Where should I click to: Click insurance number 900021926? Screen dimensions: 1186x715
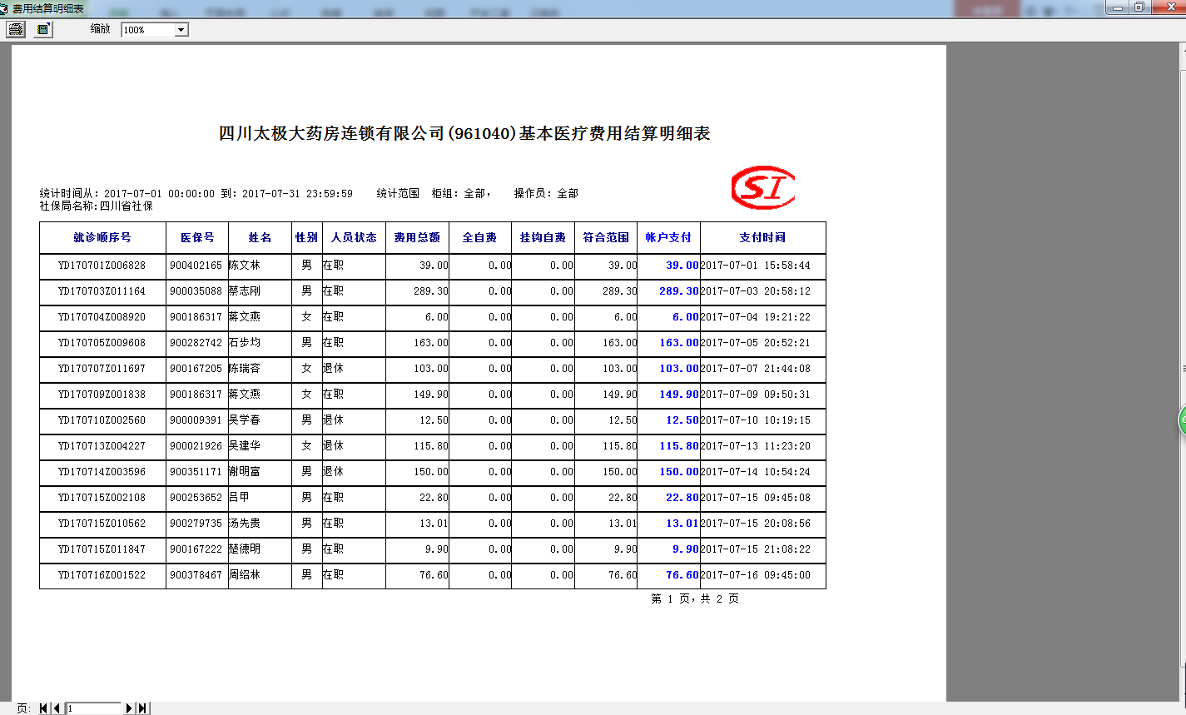pos(196,446)
